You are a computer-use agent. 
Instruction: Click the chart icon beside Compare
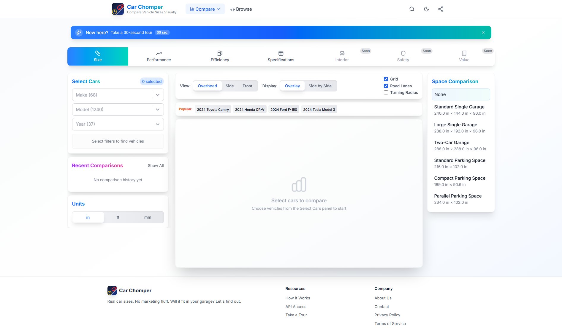click(x=192, y=9)
